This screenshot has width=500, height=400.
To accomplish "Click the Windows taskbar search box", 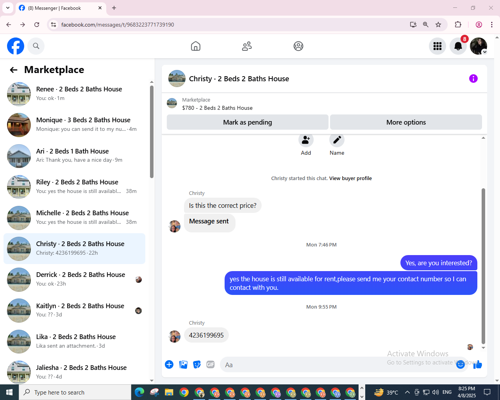I will (x=75, y=392).
